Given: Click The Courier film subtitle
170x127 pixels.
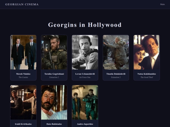Looking at the screenshot, I should click(23, 77).
